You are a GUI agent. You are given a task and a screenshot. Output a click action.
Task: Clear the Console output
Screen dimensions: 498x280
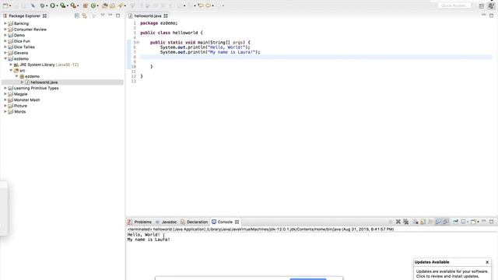(x=415, y=222)
